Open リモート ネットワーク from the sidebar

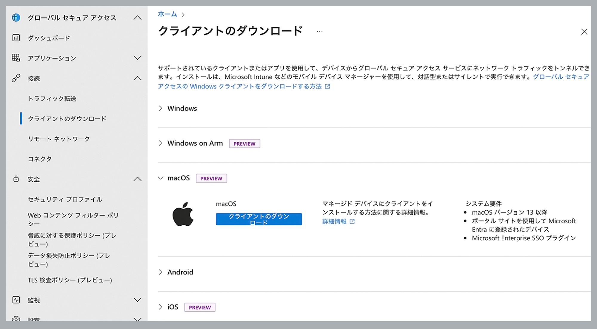click(x=59, y=138)
